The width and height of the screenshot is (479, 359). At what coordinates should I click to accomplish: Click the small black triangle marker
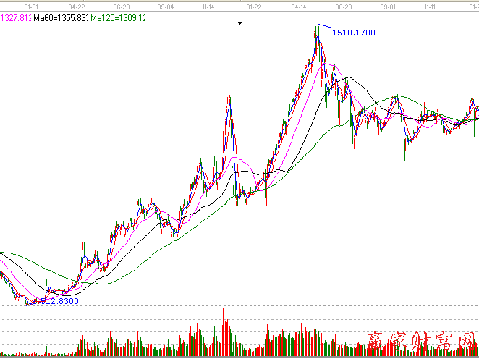(239, 23)
